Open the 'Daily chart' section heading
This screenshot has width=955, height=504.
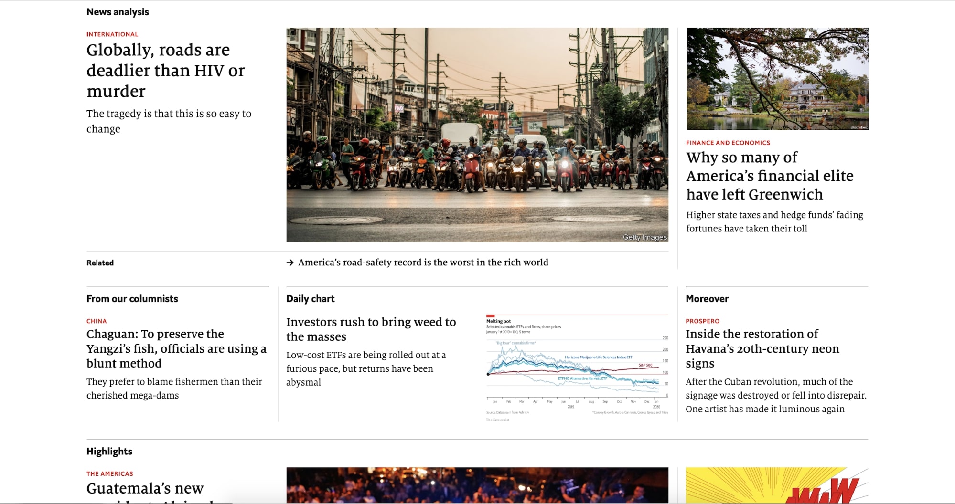(311, 299)
